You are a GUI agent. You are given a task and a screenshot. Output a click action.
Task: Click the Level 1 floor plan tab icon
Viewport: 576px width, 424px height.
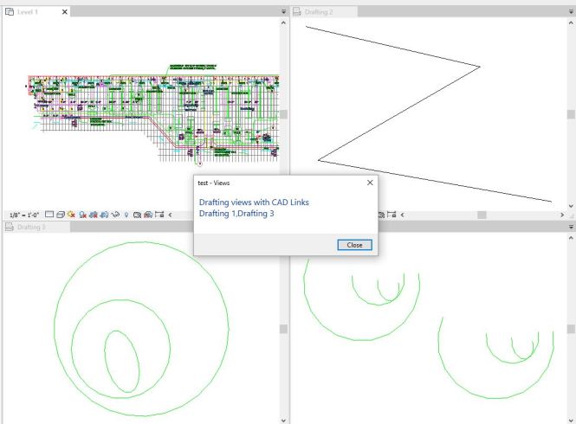point(11,10)
